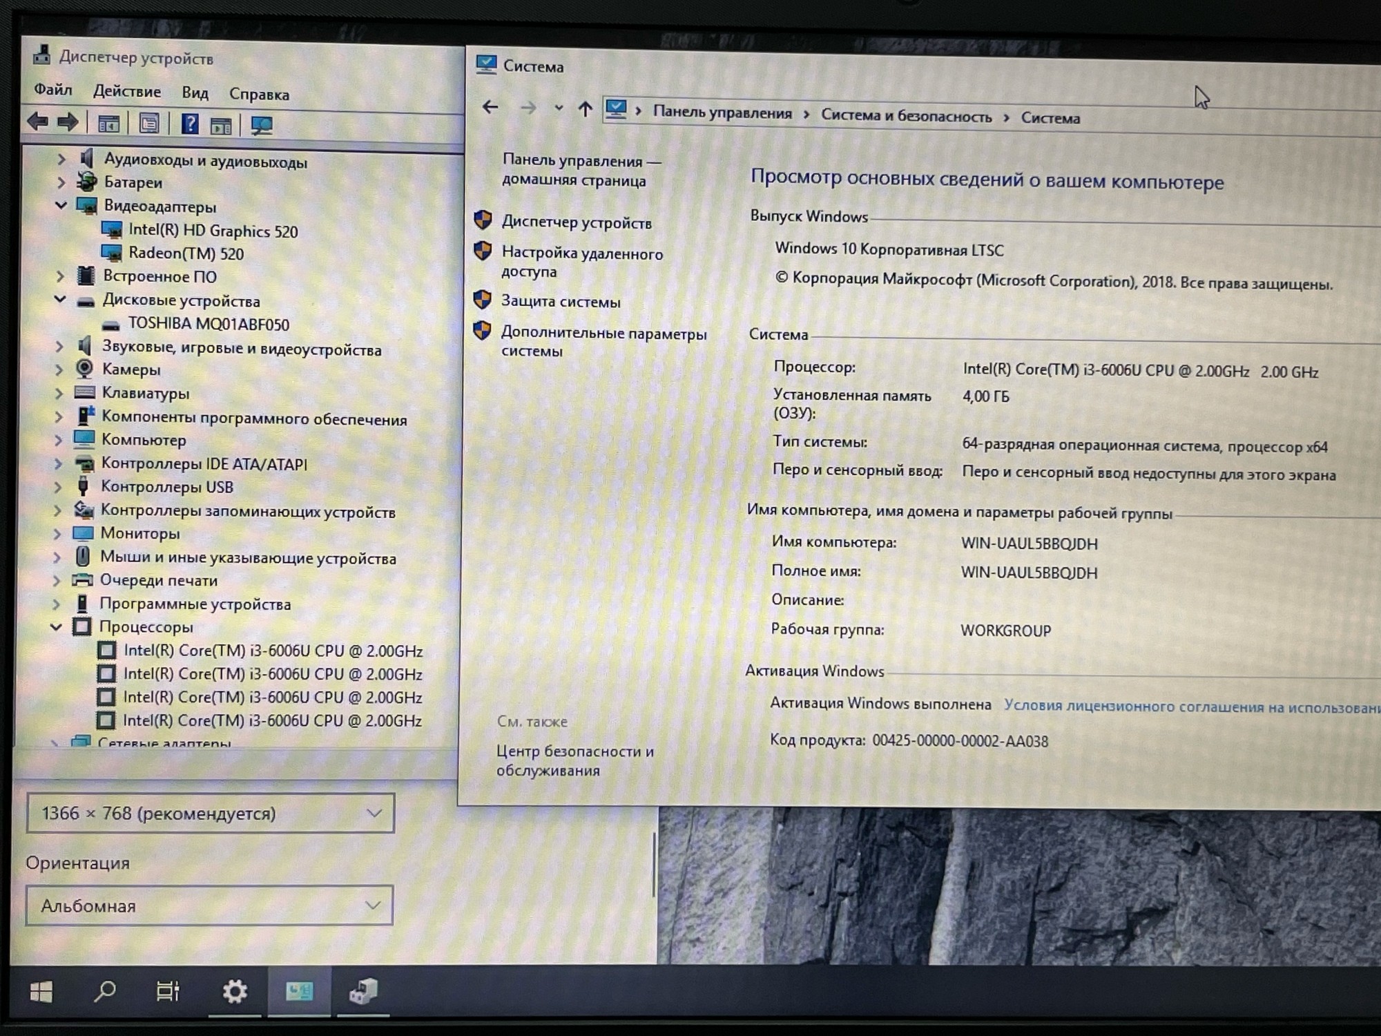The image size is (1381, 1036).
Task: Select Компоненты программного обеспечения tree item
Action: click(254, 419)
